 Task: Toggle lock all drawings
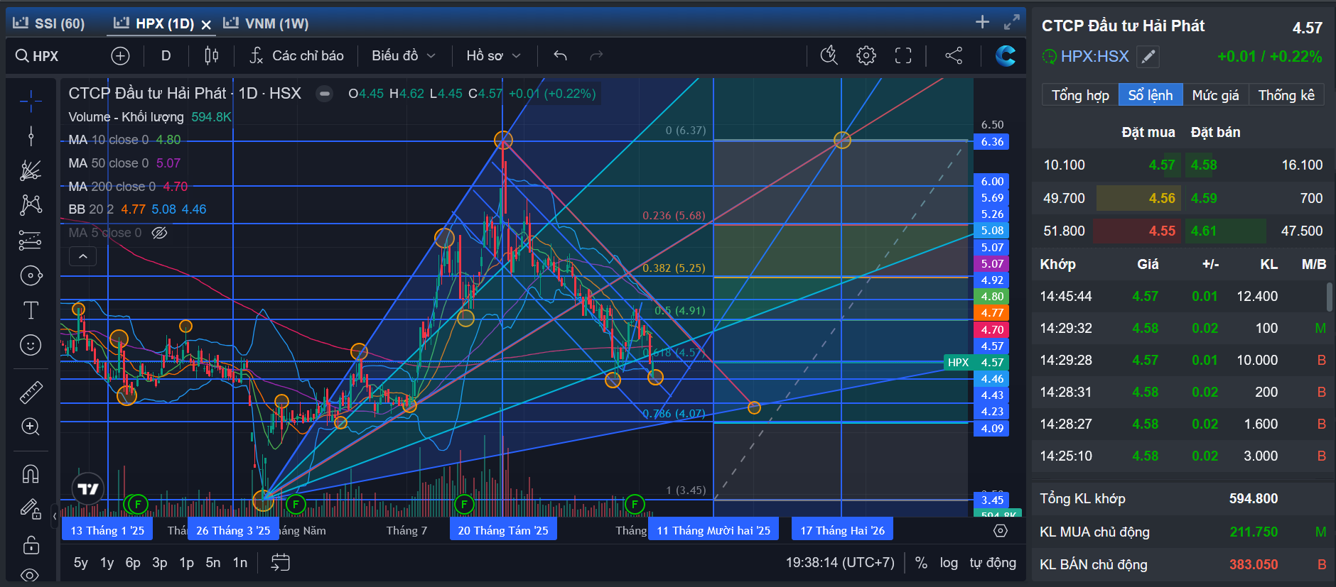pyautogui.click(x=31, y=544)
